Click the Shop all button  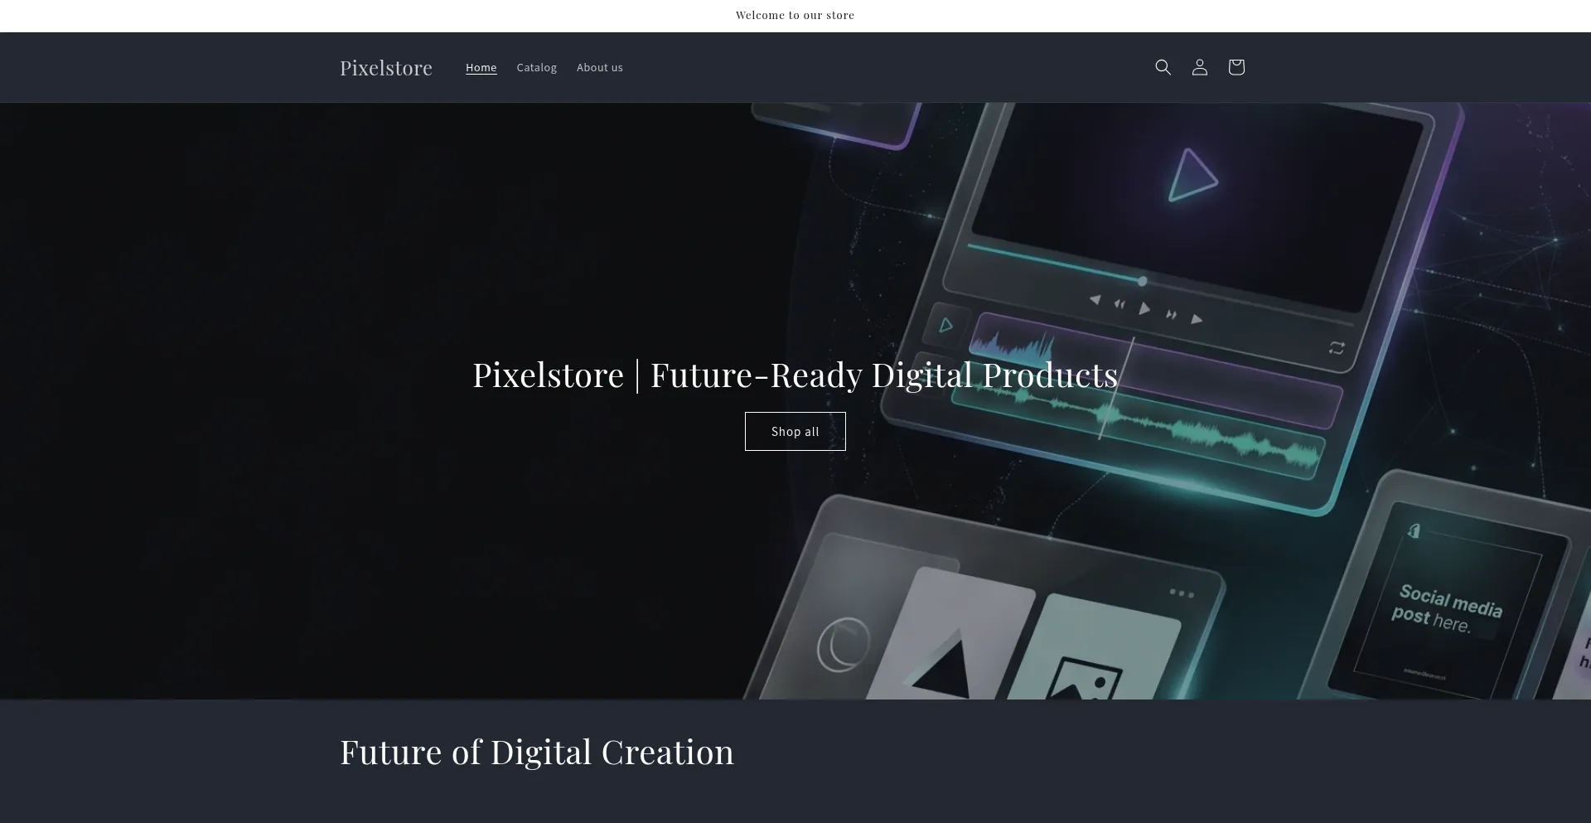pos(795,431)
